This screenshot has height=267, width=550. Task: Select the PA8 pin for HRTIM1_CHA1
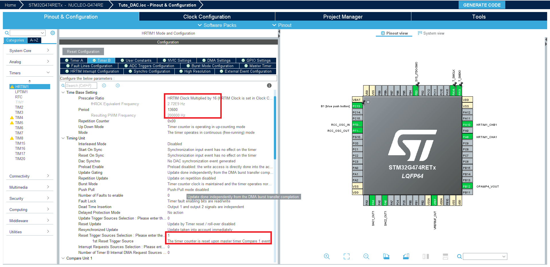click(467, 137)
